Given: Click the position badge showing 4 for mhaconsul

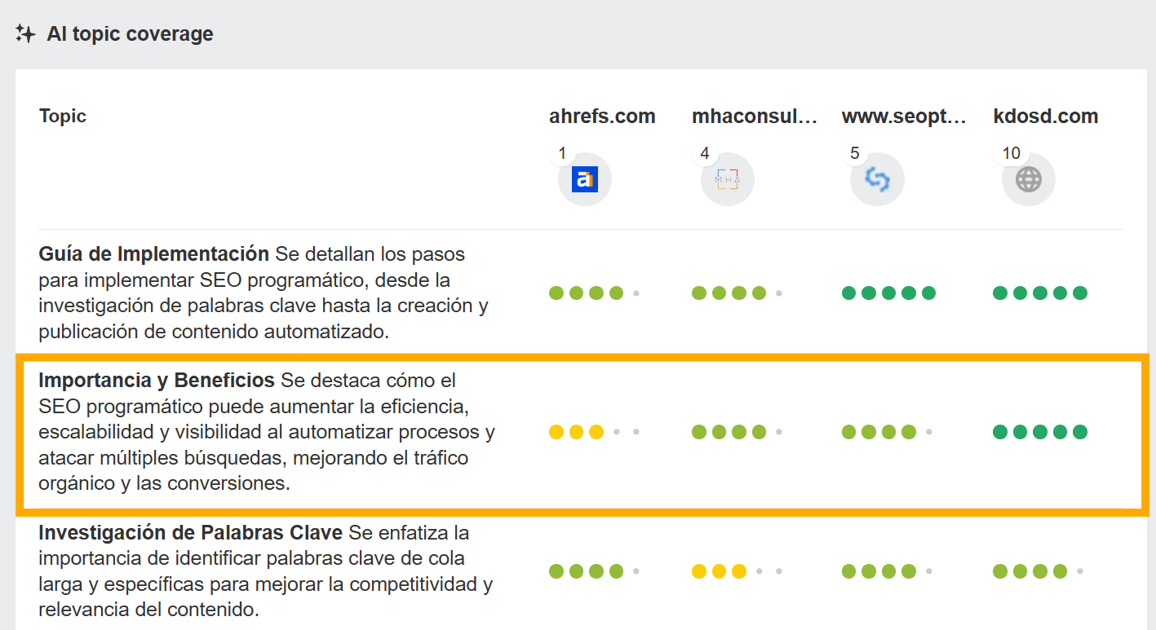Looking at the screenshot, I should tap(705, 152).
